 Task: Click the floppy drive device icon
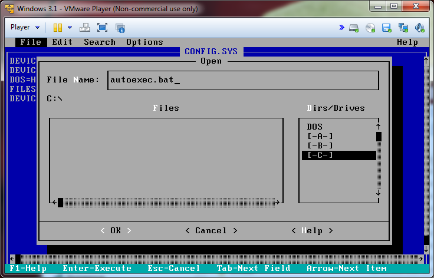[x=387, y=28]
